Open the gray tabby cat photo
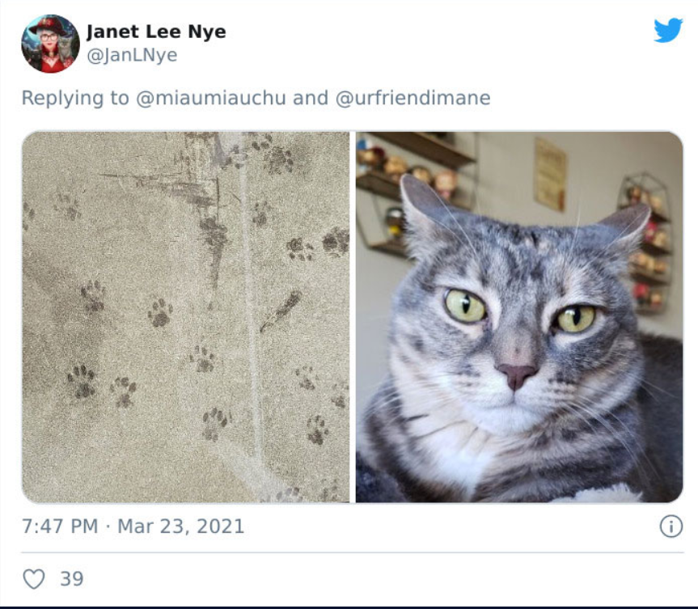The width and height of the screenshot is (698, 609). 519,317
